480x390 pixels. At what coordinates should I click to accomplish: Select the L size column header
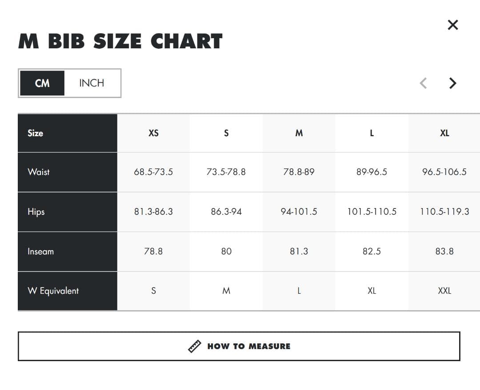tap(372, 133)
